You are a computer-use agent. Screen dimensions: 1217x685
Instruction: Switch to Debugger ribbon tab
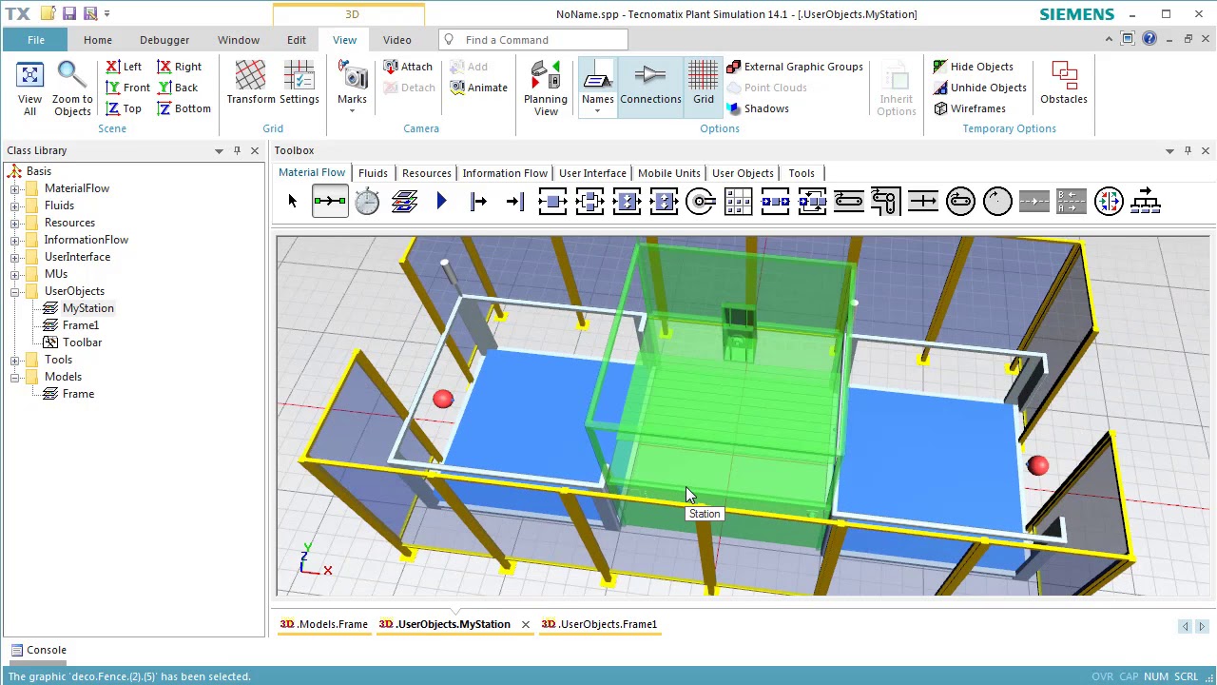click(164, 40)
